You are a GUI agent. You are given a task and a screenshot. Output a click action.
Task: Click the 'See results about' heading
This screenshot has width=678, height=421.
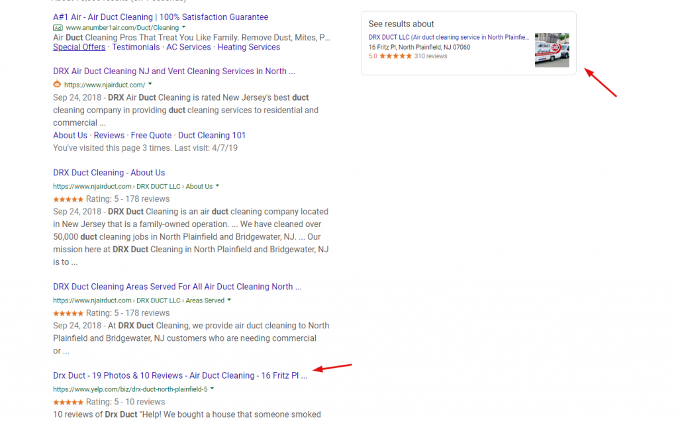coord(401,24)
